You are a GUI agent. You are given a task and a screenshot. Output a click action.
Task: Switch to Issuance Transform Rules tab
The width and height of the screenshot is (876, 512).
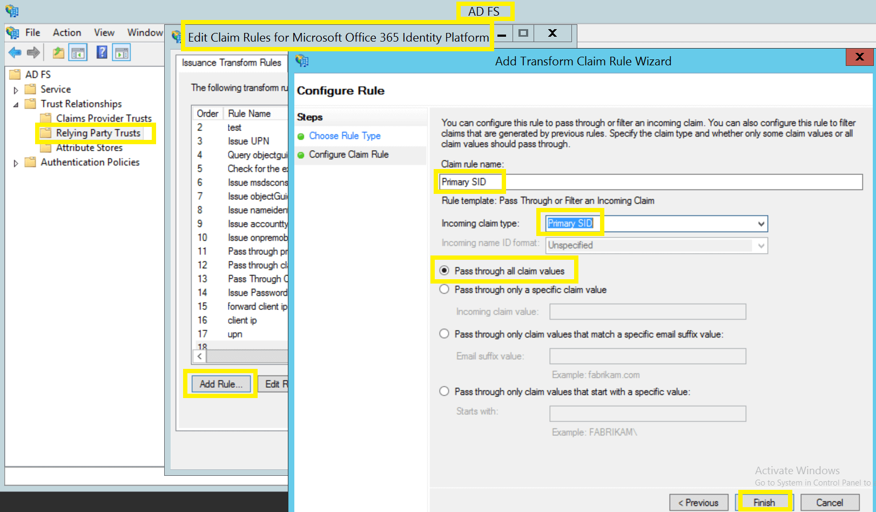(x=232, y=63)
